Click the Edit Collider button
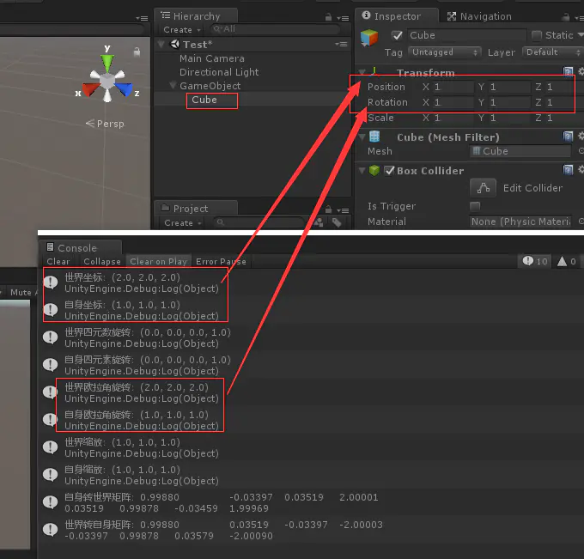The height and width of the screenshot is (559, 584). point(483,188)
